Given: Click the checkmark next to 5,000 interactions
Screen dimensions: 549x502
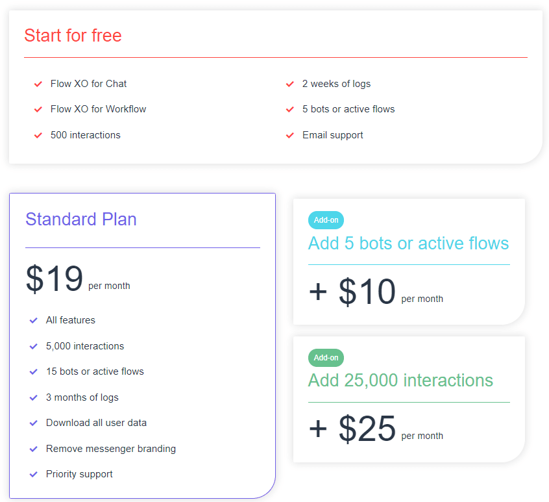Looking at the screenshot, I should tap(33, 346).
